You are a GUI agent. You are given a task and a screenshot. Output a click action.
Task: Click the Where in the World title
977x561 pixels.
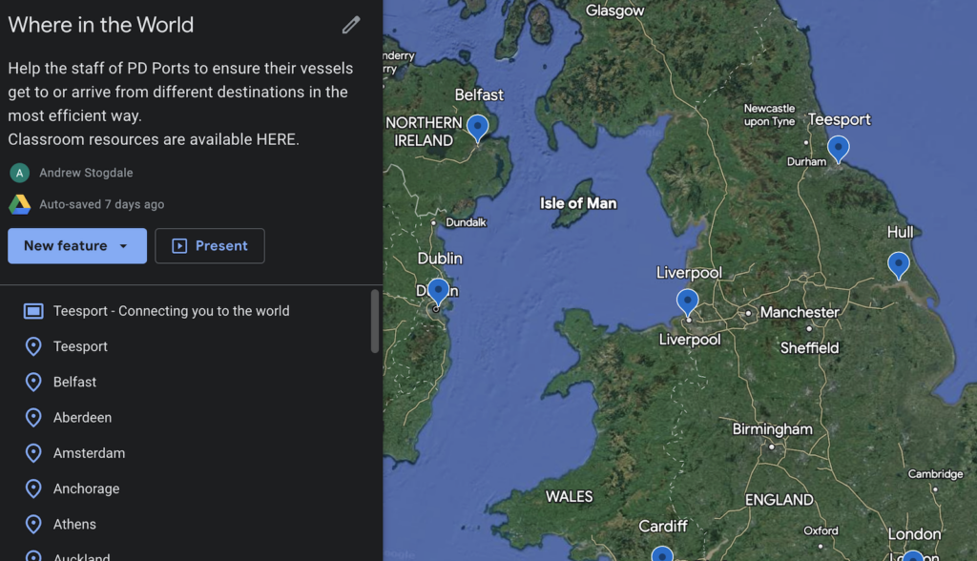point(101,25)
